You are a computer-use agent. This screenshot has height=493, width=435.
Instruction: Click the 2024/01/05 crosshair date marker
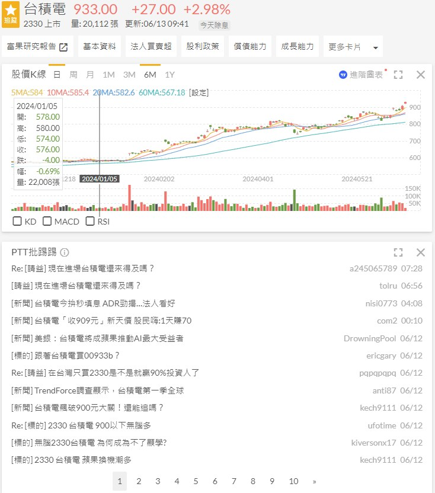100,179
